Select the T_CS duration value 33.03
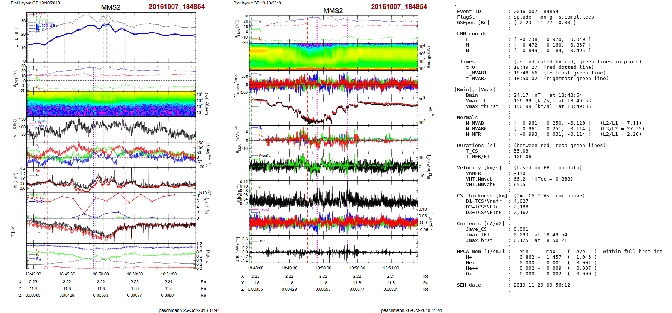 point(520,151)
